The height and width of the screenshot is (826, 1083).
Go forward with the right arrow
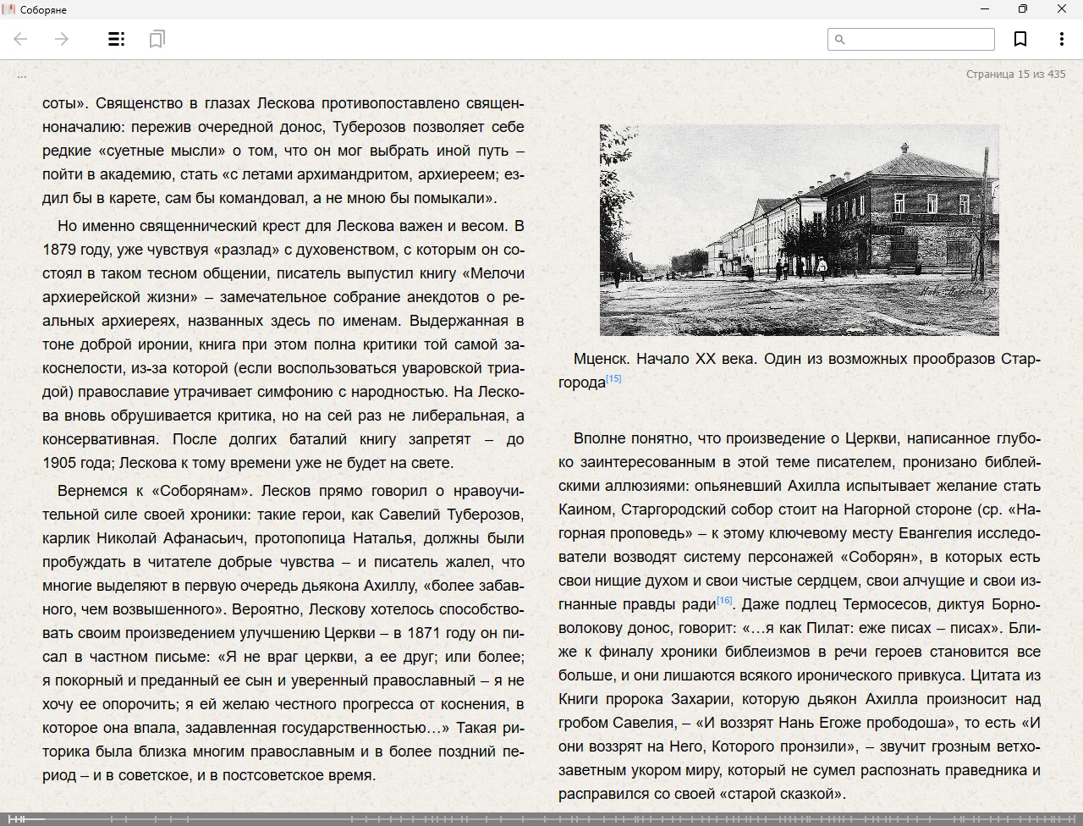[x=62, y=39]
